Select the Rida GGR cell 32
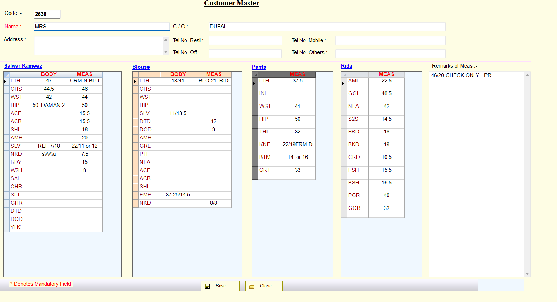This screenshot has width=557, height=302. [x=387, y=211]
